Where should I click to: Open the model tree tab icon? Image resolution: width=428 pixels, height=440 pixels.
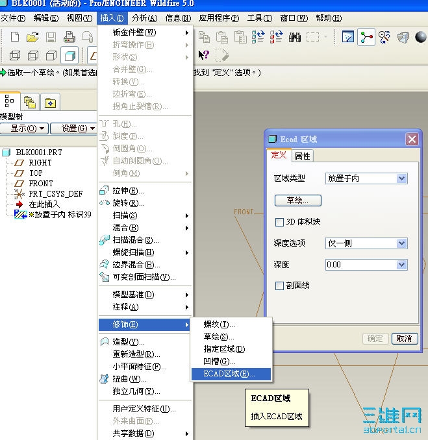click(x=9, y=101)
